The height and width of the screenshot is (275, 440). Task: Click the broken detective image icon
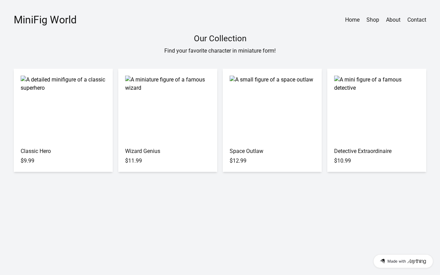337,79
